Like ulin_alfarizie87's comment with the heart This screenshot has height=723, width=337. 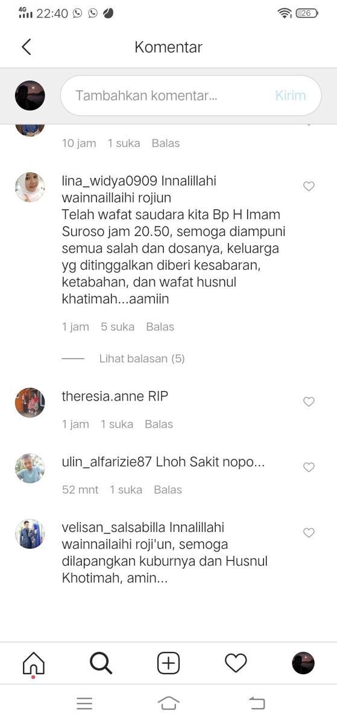(309, 467)
